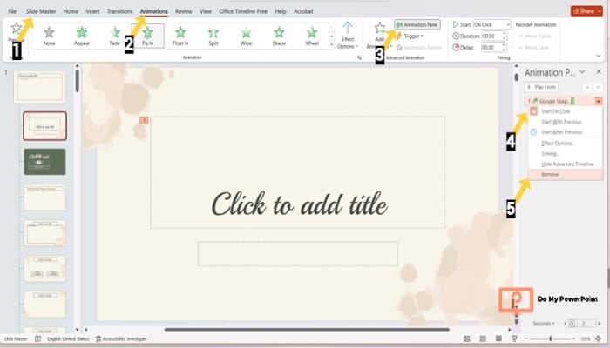
Task: Start Slide Show from status bar icon
Action: pyautogui.click(x=514, y=338)
